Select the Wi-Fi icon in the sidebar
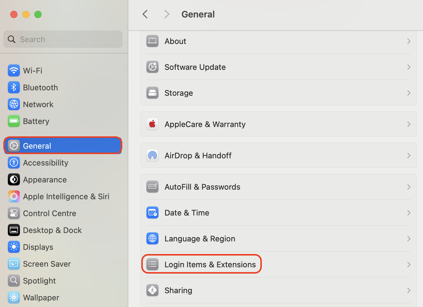The height and width of the screenshot is (307, 423). [x=14, y=70]
